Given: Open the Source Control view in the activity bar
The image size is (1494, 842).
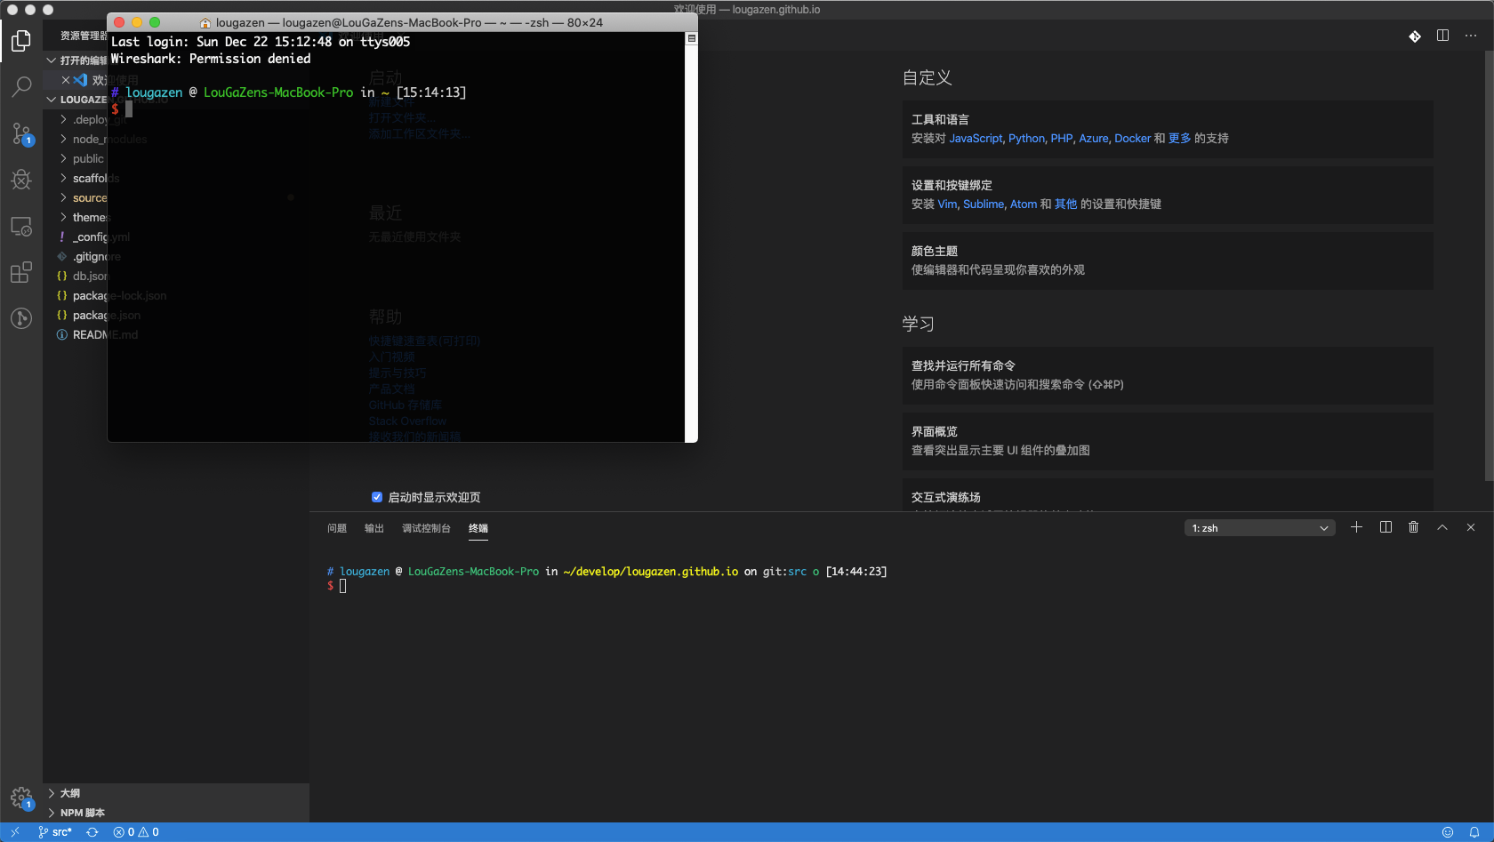Looking at the screenshot, I should point(21,133).
